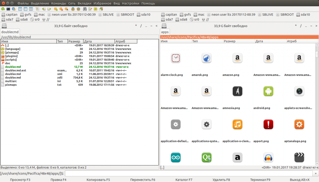Open the Помощь menu
Image resolution: width=319 pixels, height=182 pixels.
coord(148,3)
